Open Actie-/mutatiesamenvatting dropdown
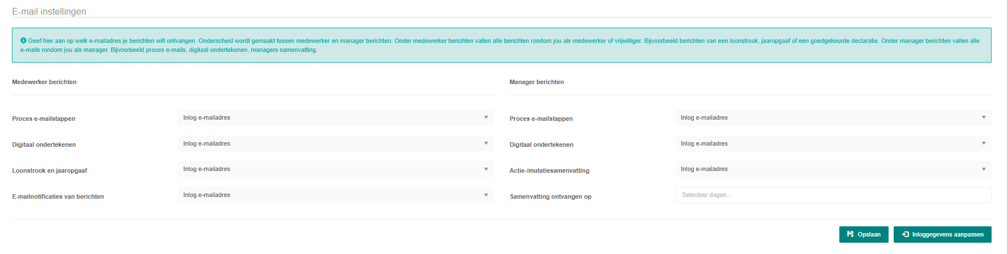The height and width of the screenshot is (254, 1008). pyautogui.click(x=833, y=169)
